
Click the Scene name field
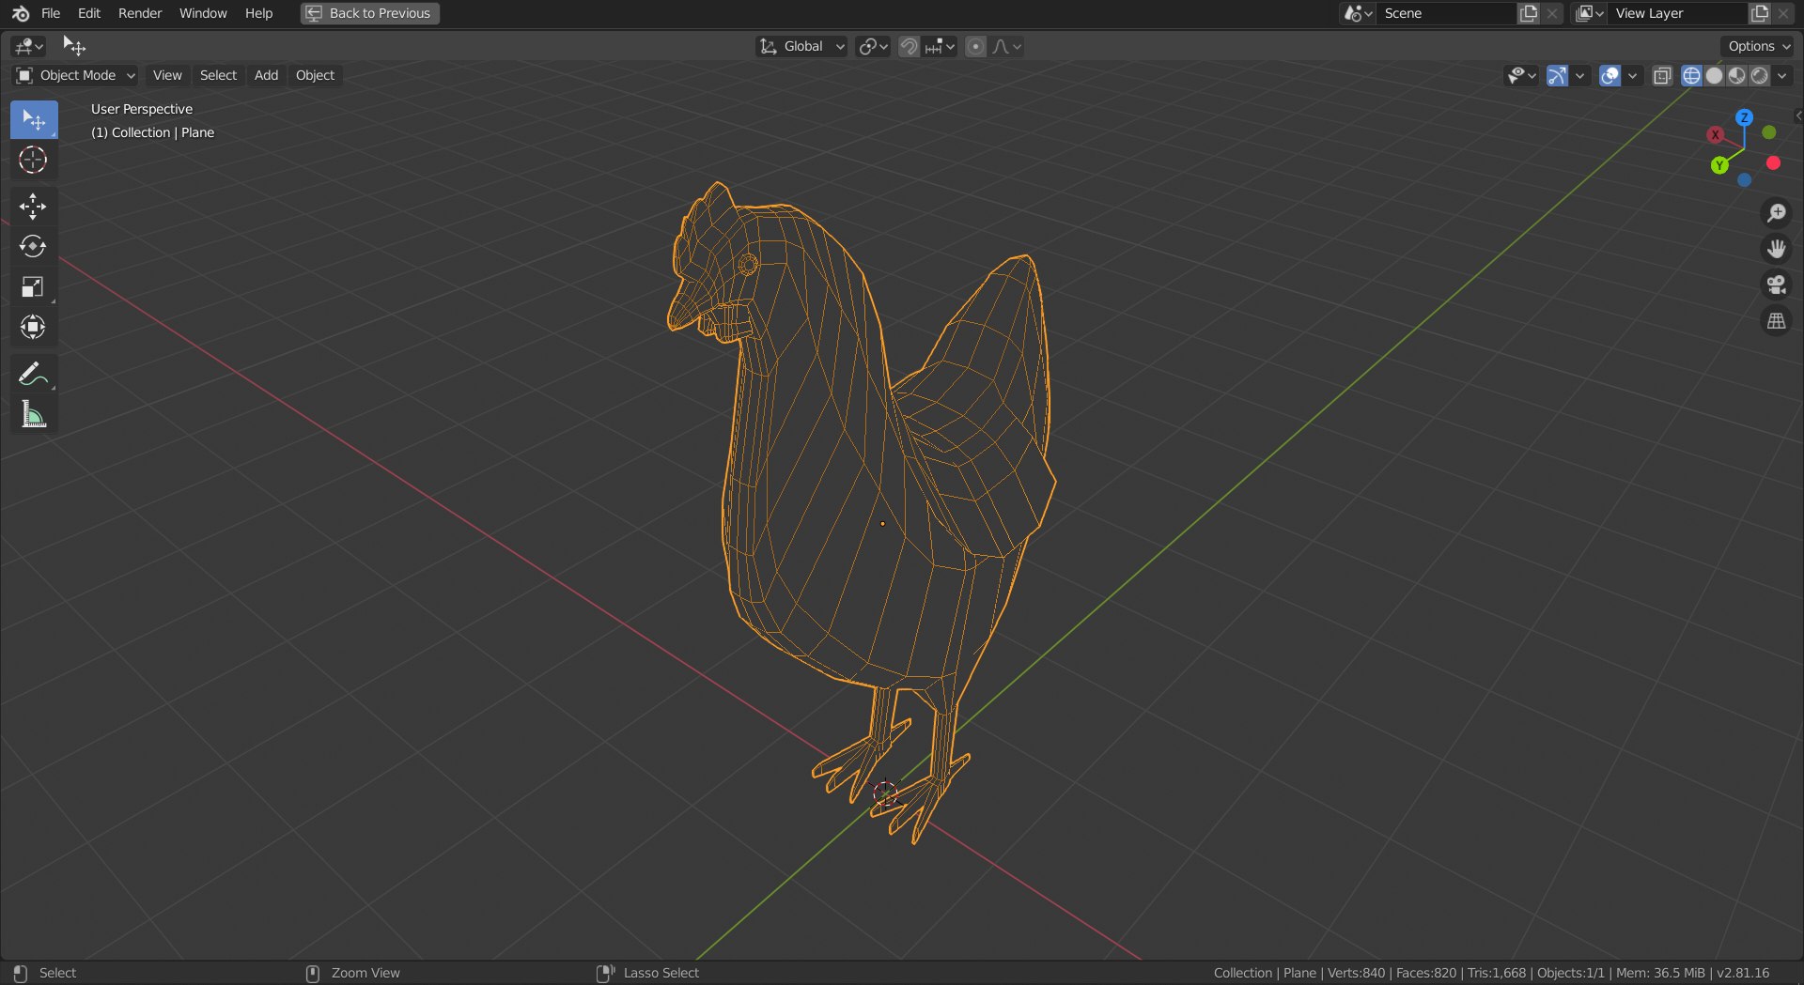click(1447, 13)
